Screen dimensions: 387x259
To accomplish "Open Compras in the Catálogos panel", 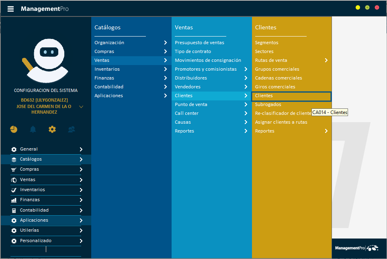I will pos(131,51).
